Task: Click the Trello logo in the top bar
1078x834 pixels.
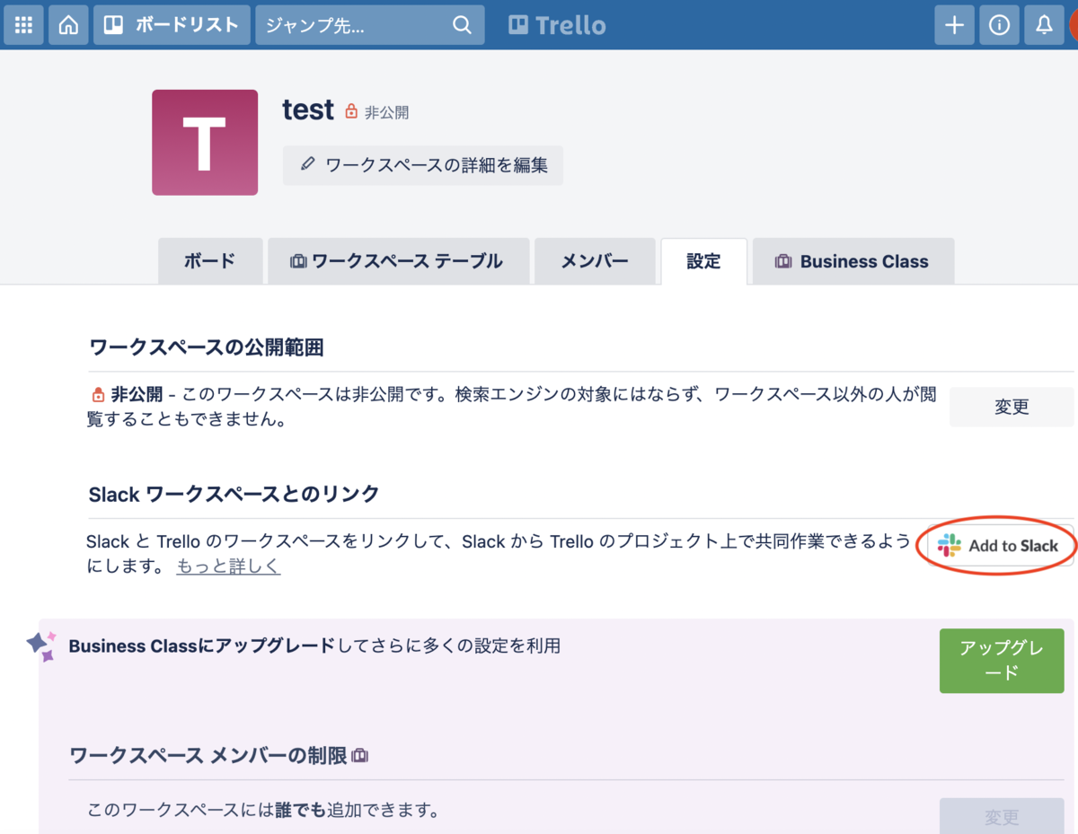Action: [x=556, y=24]
